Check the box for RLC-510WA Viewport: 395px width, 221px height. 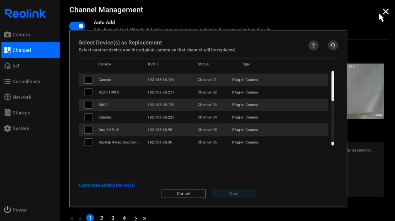coord(88,92)
